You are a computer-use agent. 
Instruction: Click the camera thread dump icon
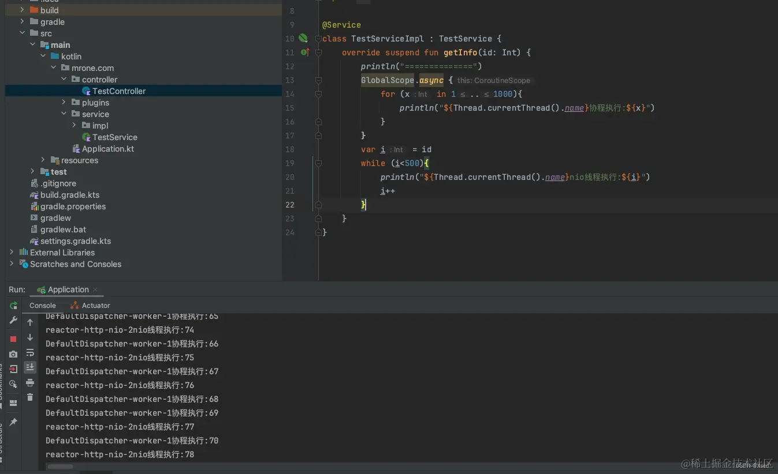point(13,354)
